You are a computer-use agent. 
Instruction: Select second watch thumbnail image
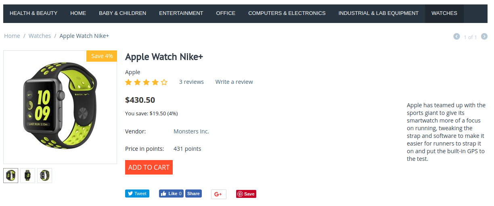27,175
